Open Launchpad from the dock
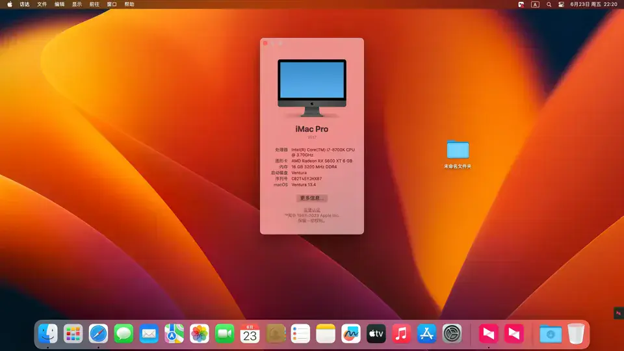The image size is (624, 351). [x=73, y=333]
